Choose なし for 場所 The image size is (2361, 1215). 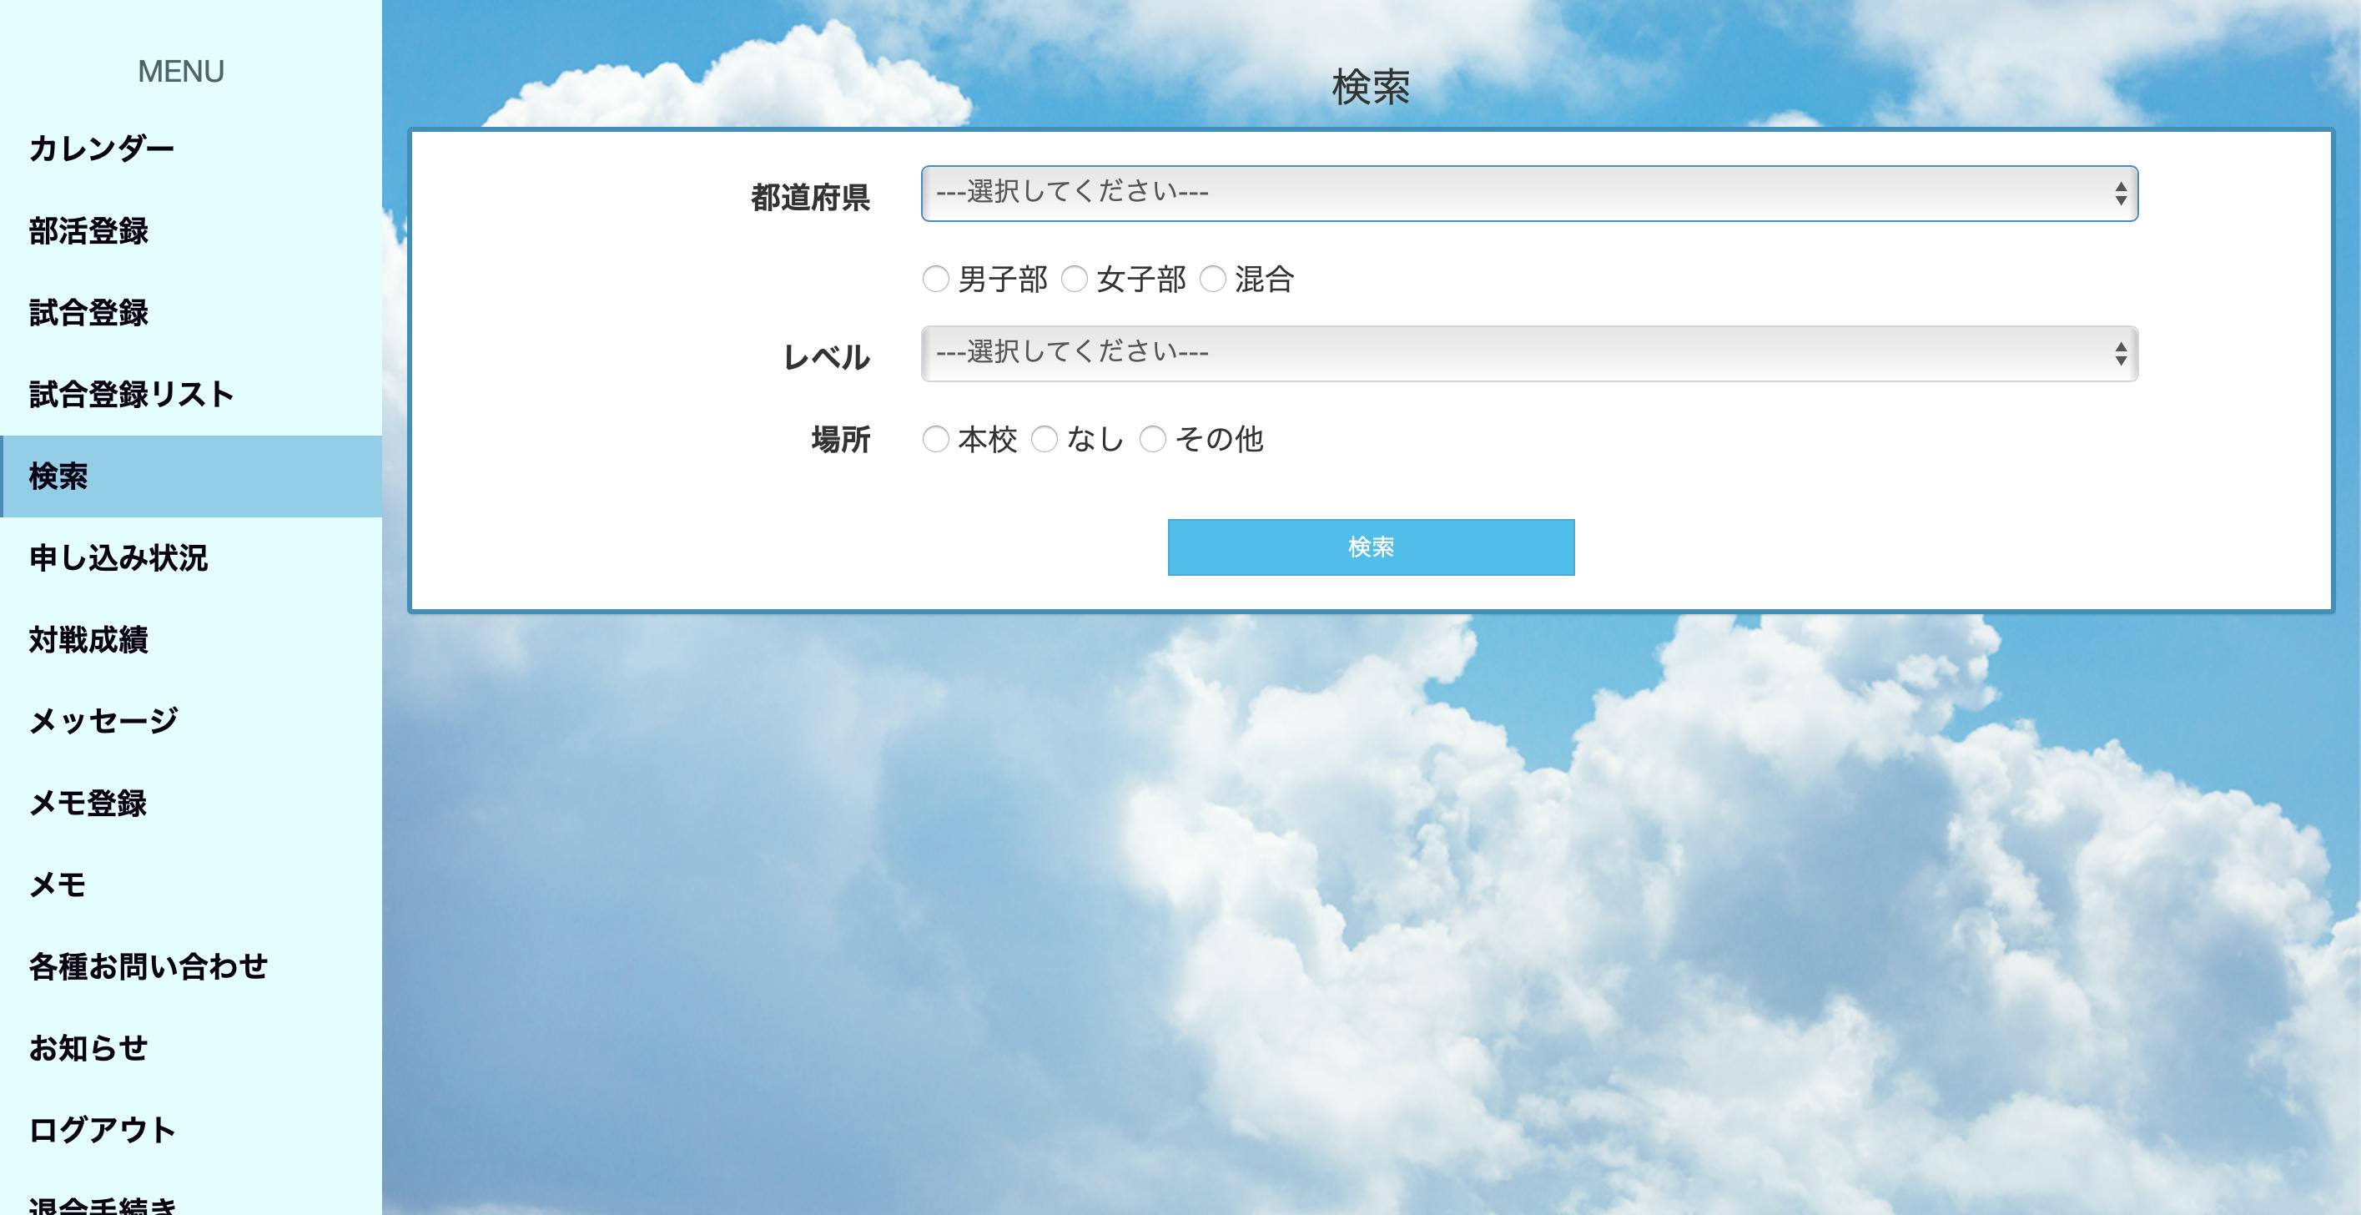tap(1044, 439)
